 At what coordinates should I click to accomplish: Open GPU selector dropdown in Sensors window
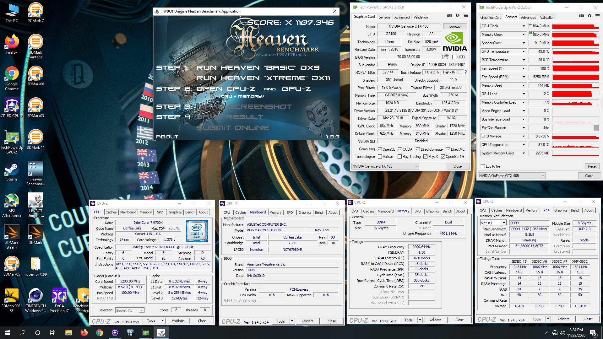pyautogui.click(x=512, y=176)
